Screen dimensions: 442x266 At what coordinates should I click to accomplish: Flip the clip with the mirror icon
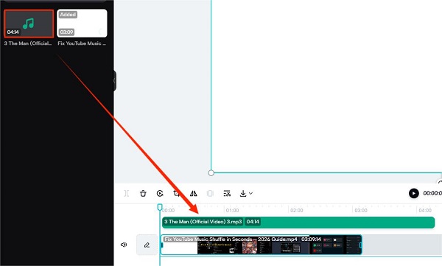193,194
